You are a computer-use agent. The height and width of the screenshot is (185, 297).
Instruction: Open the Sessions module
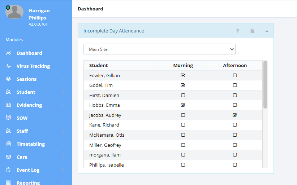pos(26,79)
